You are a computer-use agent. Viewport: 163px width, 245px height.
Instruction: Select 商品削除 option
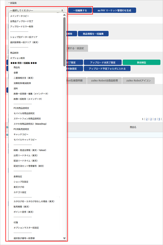pyautogui.click(x=14, y=53)
